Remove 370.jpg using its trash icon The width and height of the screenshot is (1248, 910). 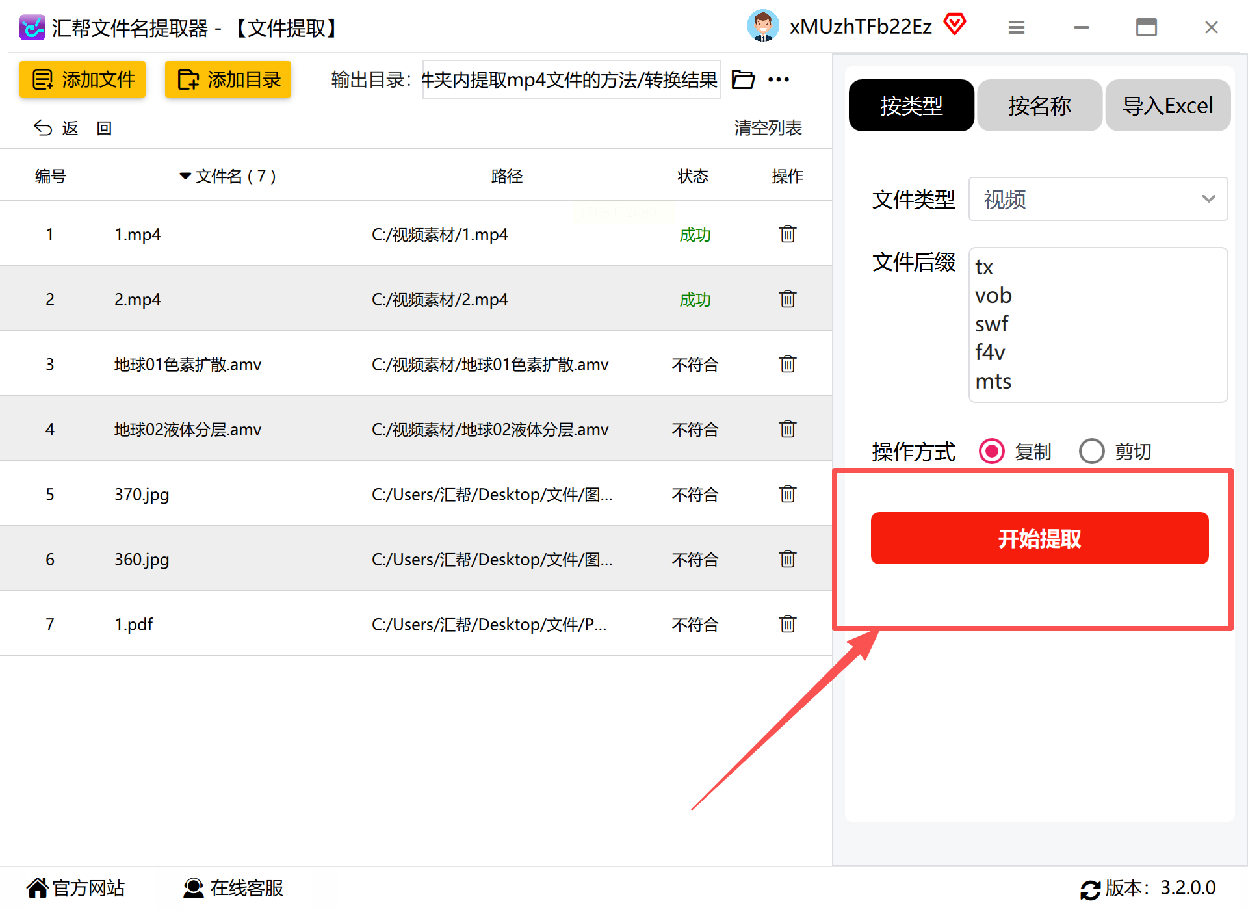(x=787, y=494)
